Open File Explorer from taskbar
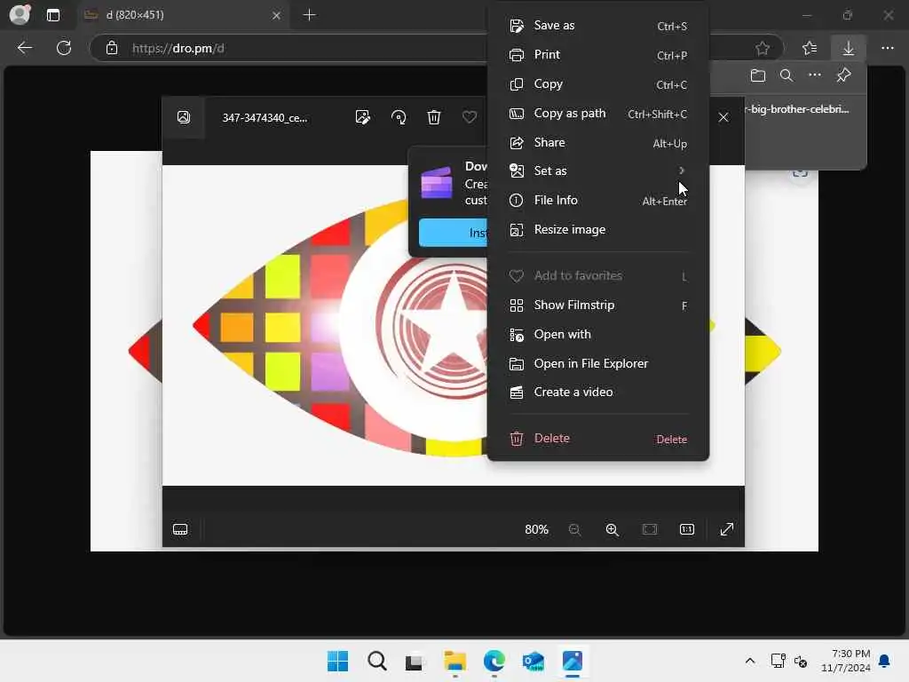Screen dimensions: 909x682 coord(455,661)
